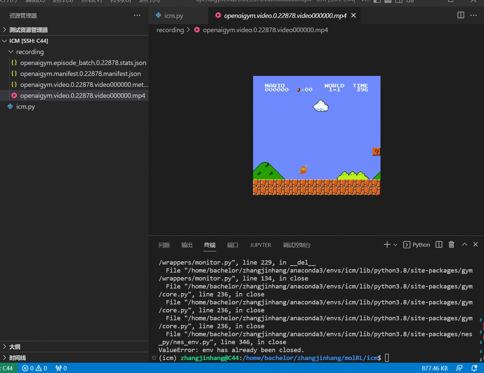The width and height of the screenshot is (484, 373).
Task: Expand the 时间线 timeline section
Action: point(74,358)
